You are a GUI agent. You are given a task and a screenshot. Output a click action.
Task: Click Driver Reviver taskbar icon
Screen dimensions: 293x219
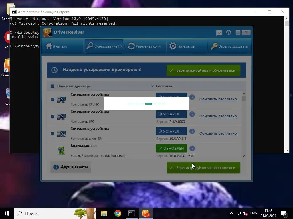point(146,213)
